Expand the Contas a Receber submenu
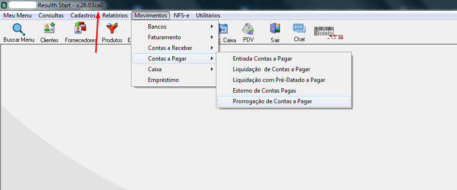Image resolution: width=457 pixels, height=190 pixels. point(175,48)
